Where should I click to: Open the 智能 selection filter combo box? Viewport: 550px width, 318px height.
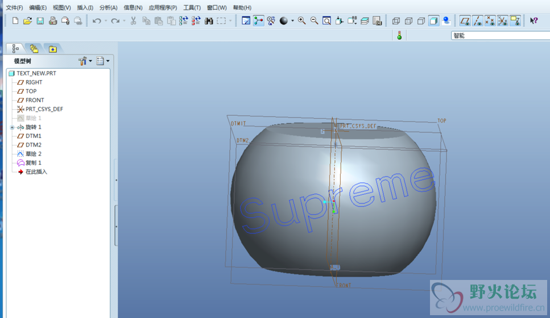[x=500, y=35]
